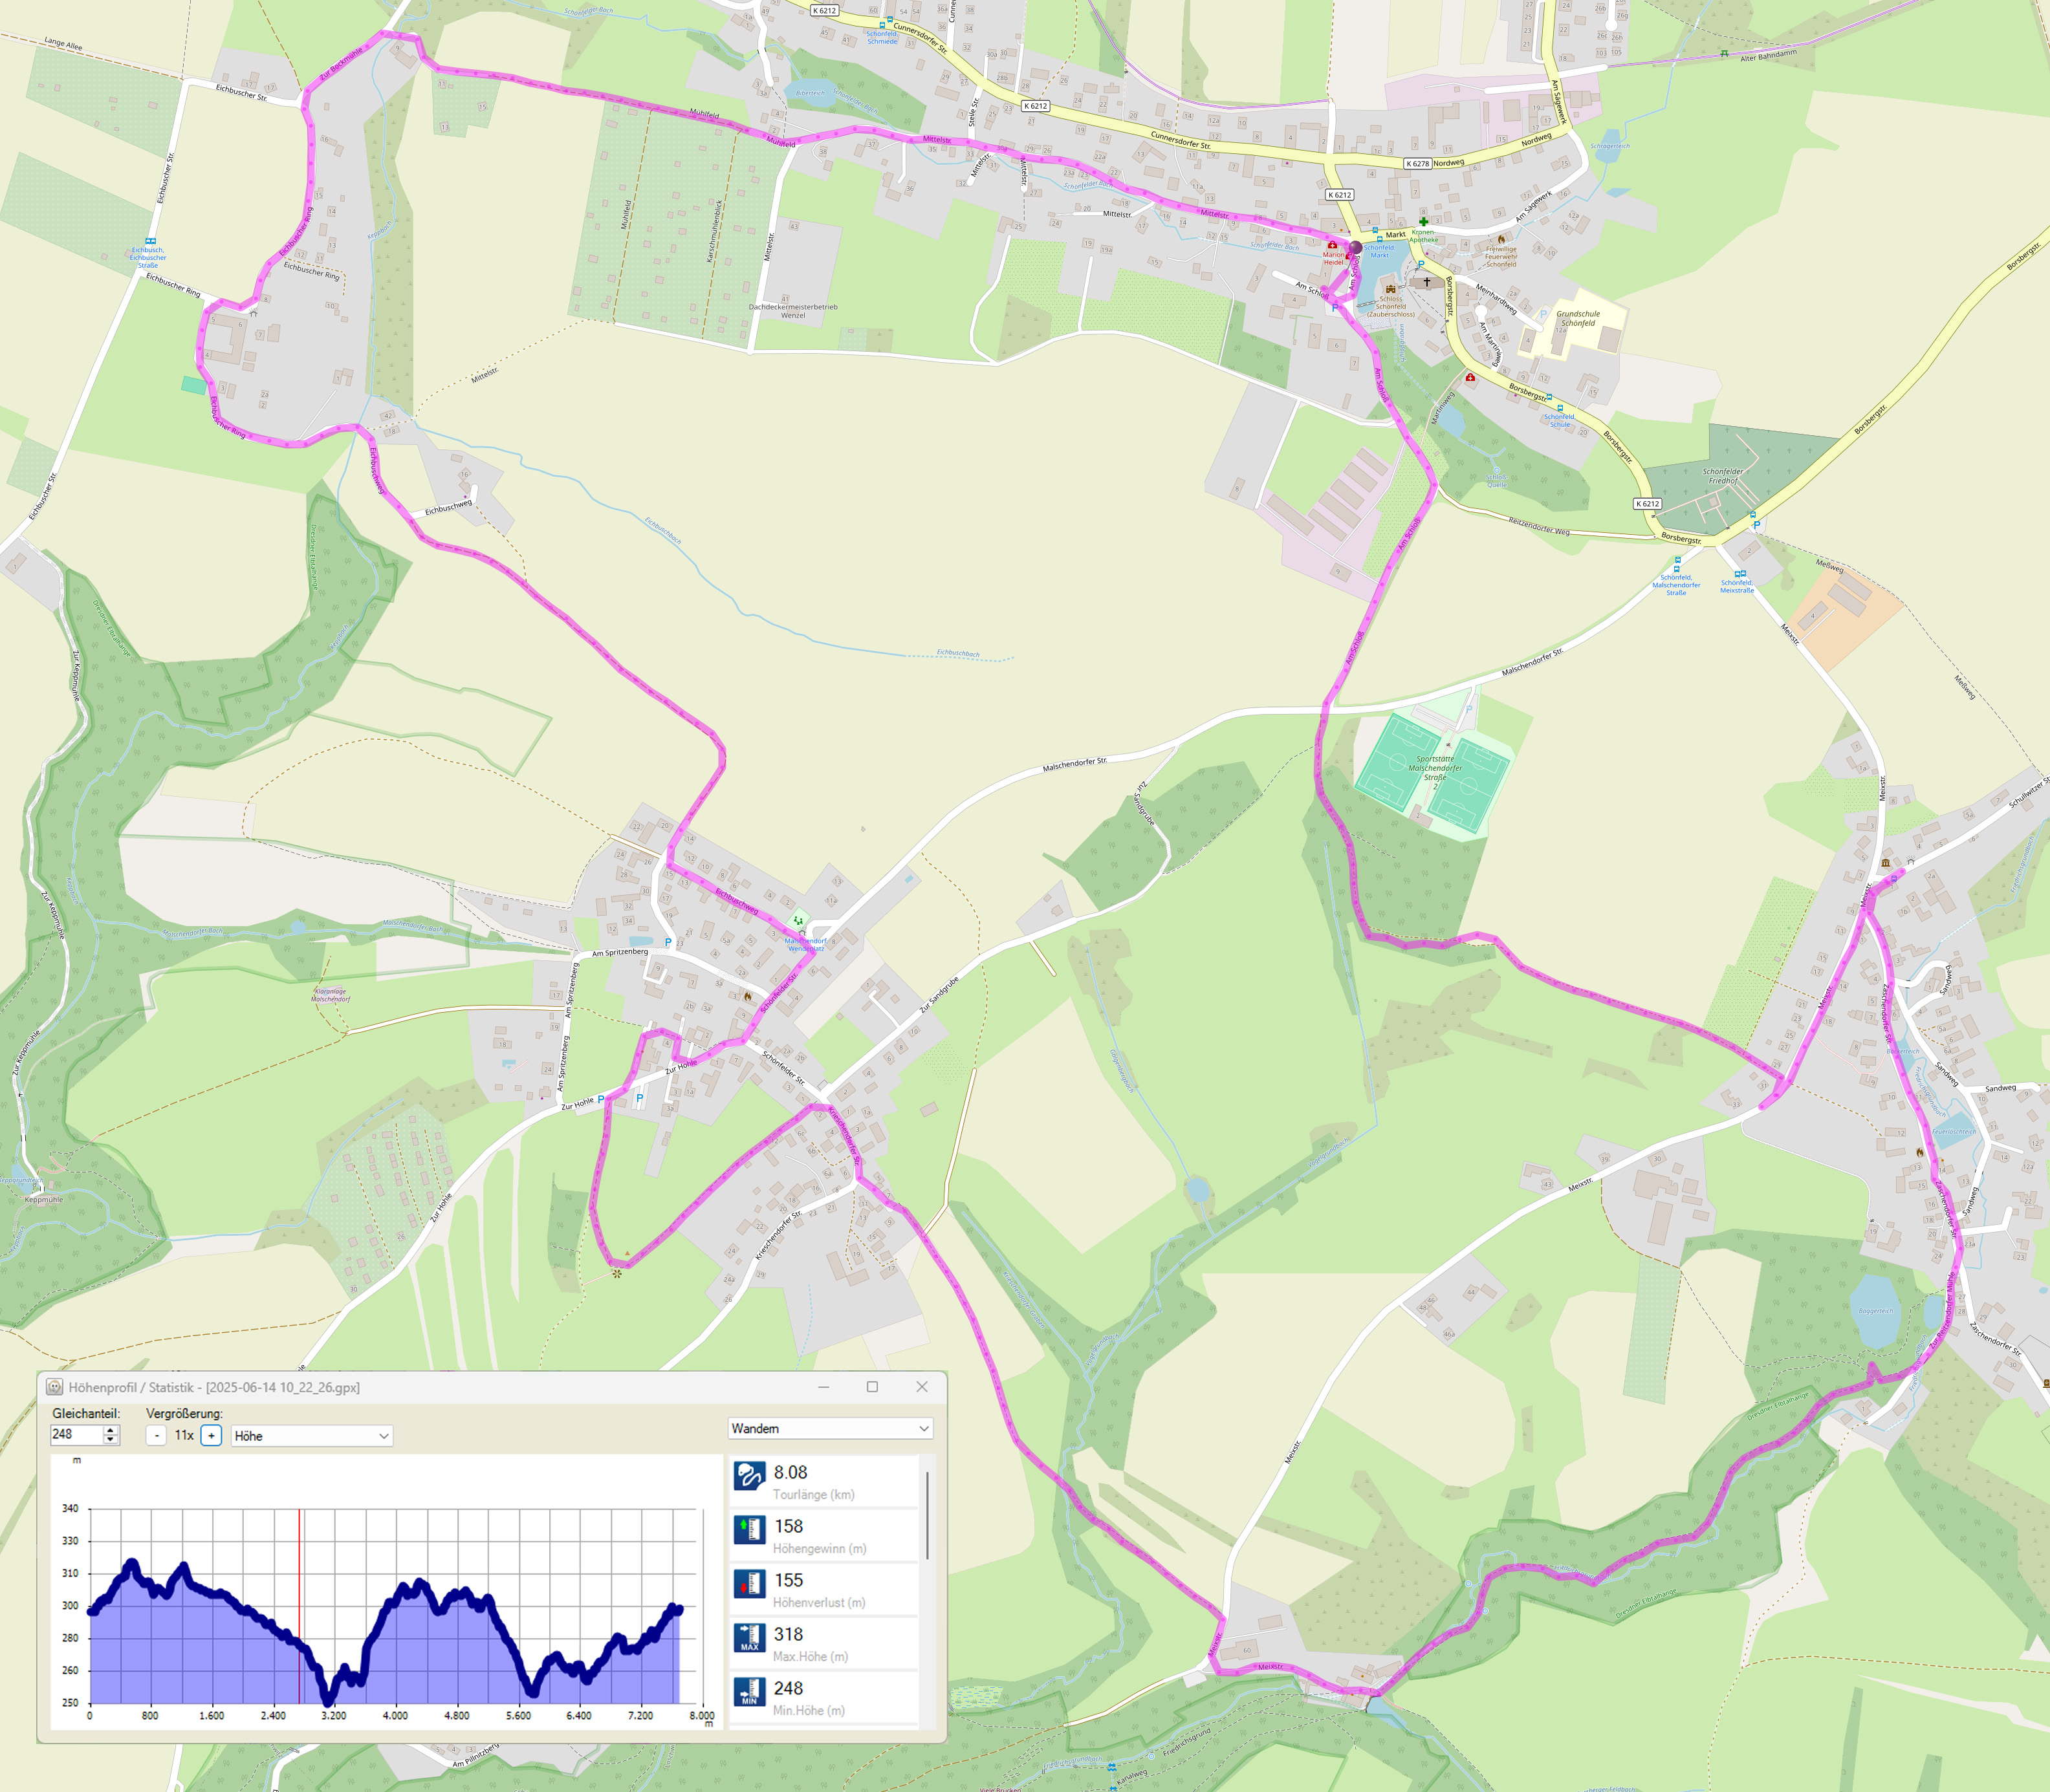Click the app icon in Höhenprofil title bar
This screenshot has height=1792, width=2050.
[55, 1387]
